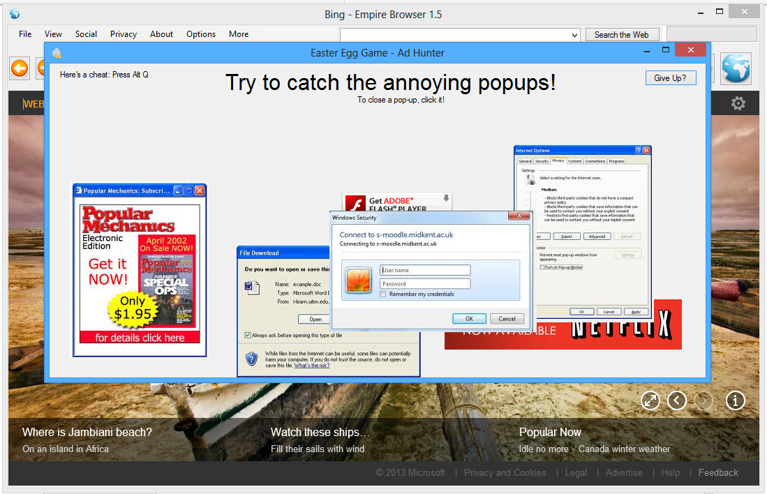The image size is (767, 494).
Task: Click the blue security shield in File Download
Action: point(251,359)
